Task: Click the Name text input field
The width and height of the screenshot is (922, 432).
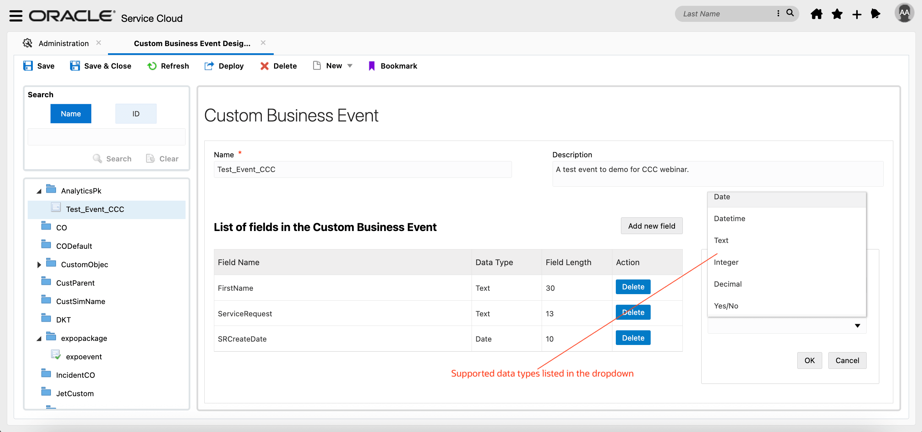Action: 362,169
